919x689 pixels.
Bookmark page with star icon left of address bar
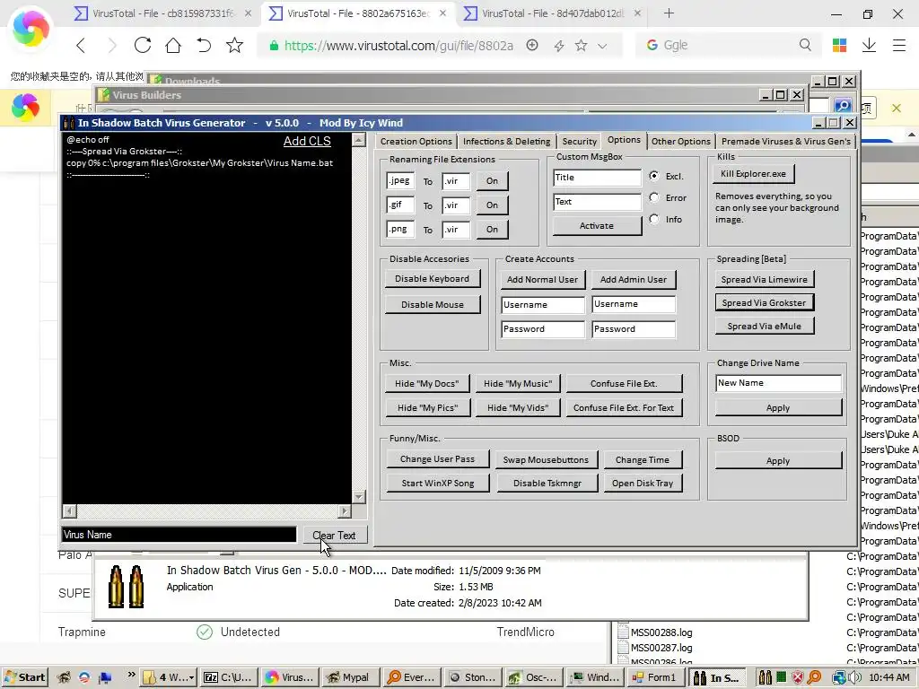[234, 45]
